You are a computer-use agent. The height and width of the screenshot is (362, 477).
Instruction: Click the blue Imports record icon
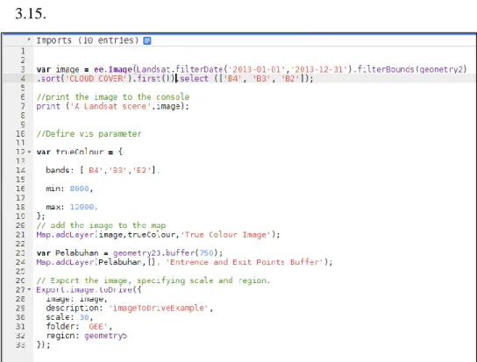coord(147,40)
